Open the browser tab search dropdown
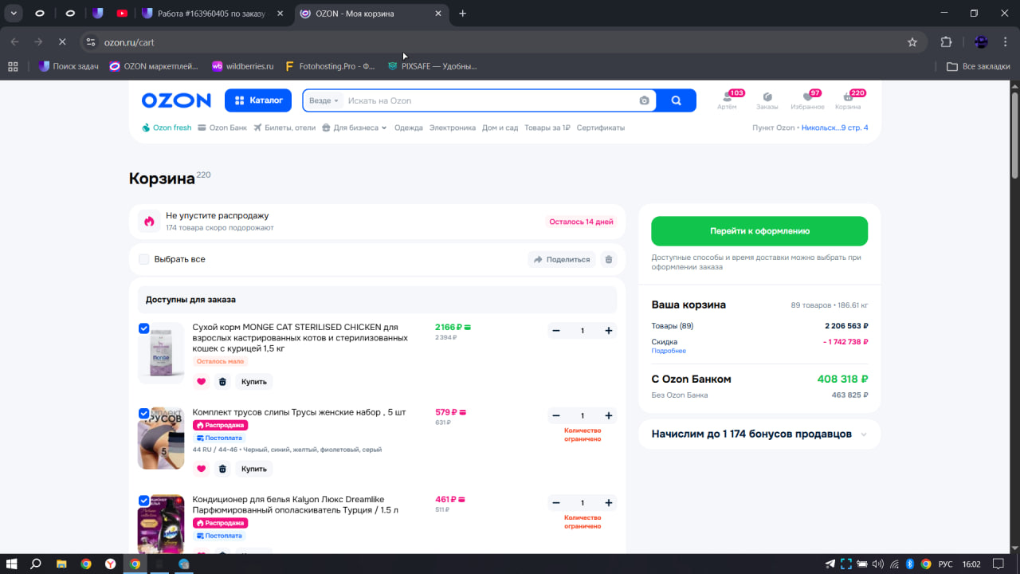 (14, 13)
